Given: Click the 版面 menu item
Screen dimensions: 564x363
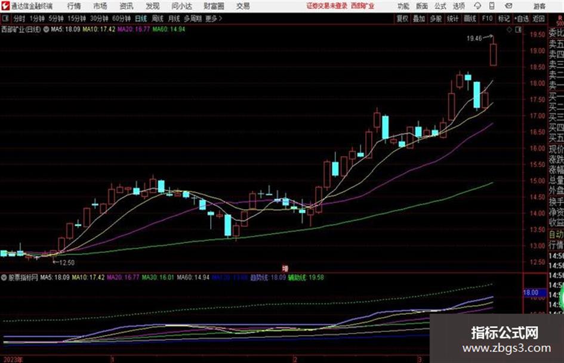Looking at the screenshot, I should [x=422, y=6].
